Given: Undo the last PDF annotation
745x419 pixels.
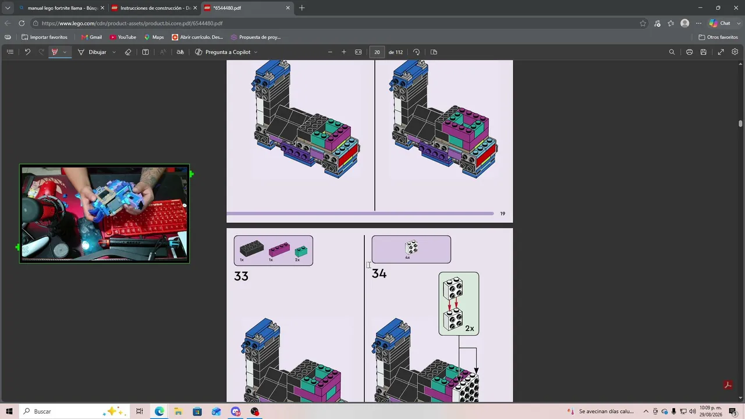Looking at the screenshot, I should click(27, 52).
